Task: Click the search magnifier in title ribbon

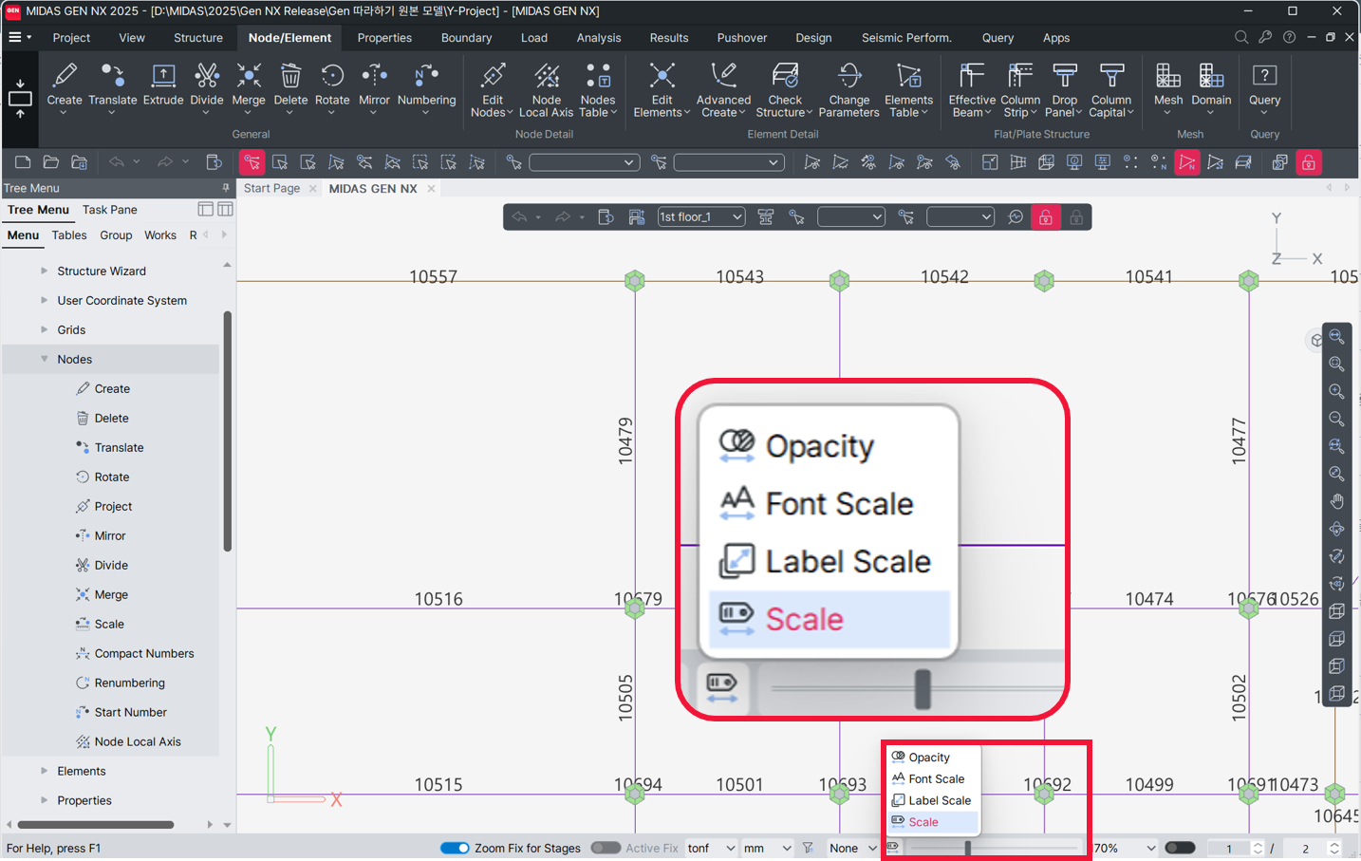Action: pos(1240,38)
